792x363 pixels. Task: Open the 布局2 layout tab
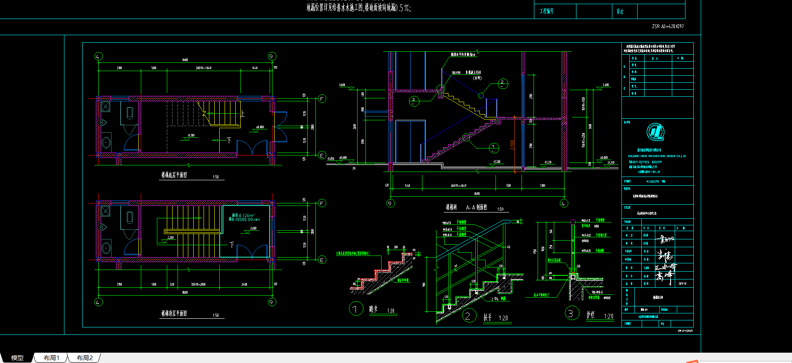(85, 358)
